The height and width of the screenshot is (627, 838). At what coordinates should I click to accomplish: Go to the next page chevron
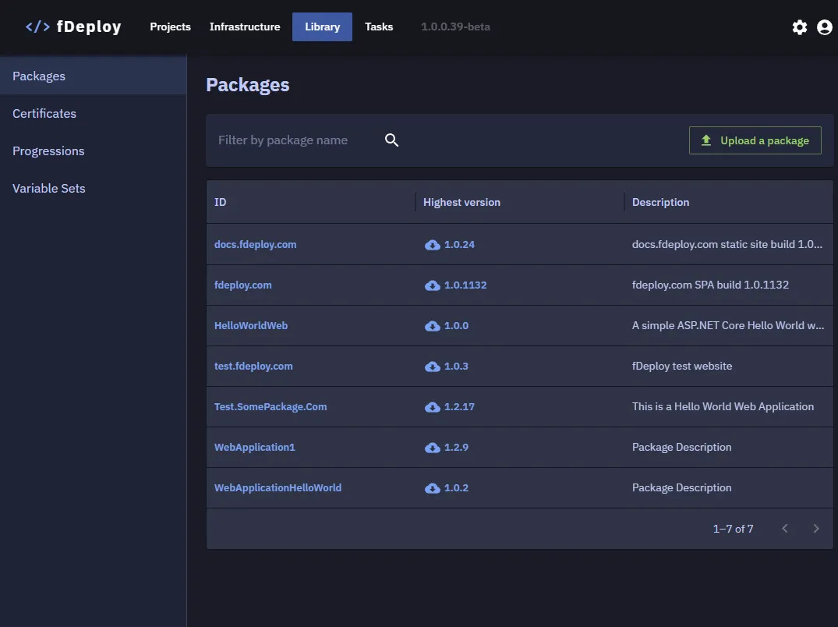[816, 529]
